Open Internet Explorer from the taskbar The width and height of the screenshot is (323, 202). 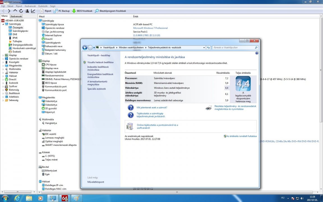point(17,198)
